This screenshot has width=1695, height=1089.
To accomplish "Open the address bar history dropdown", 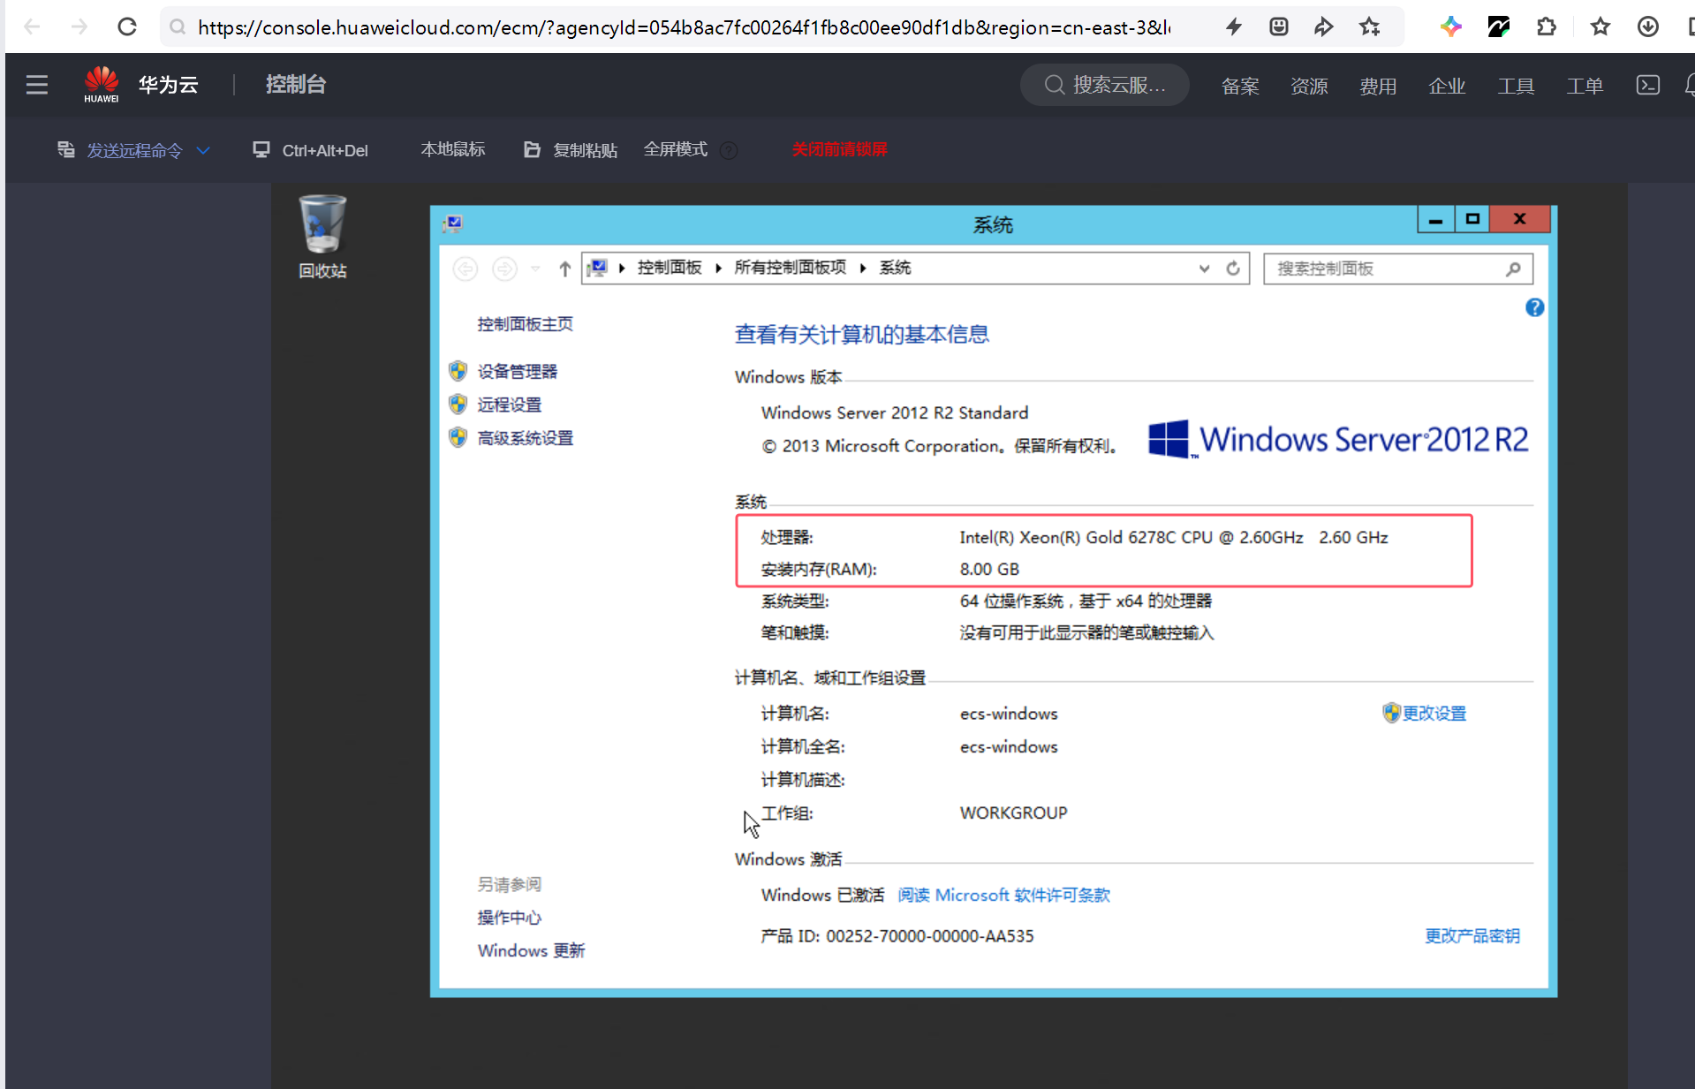I will point(1204,268).
